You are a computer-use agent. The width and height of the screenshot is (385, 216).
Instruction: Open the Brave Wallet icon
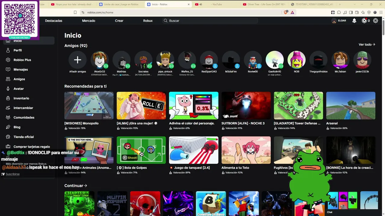pyautogui.click(x=357, y=12)
